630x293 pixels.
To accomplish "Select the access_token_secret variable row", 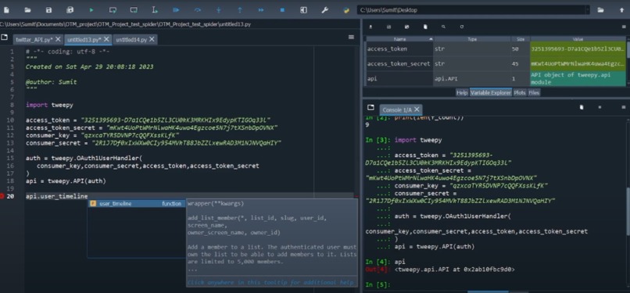I will click(496, 64).
